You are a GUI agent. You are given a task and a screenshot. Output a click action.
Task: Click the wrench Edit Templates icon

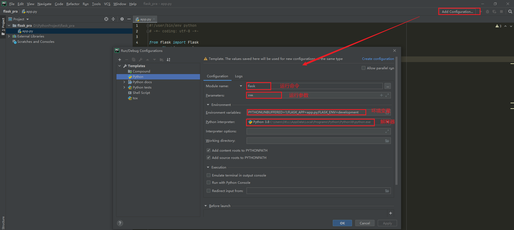(141, 60)
